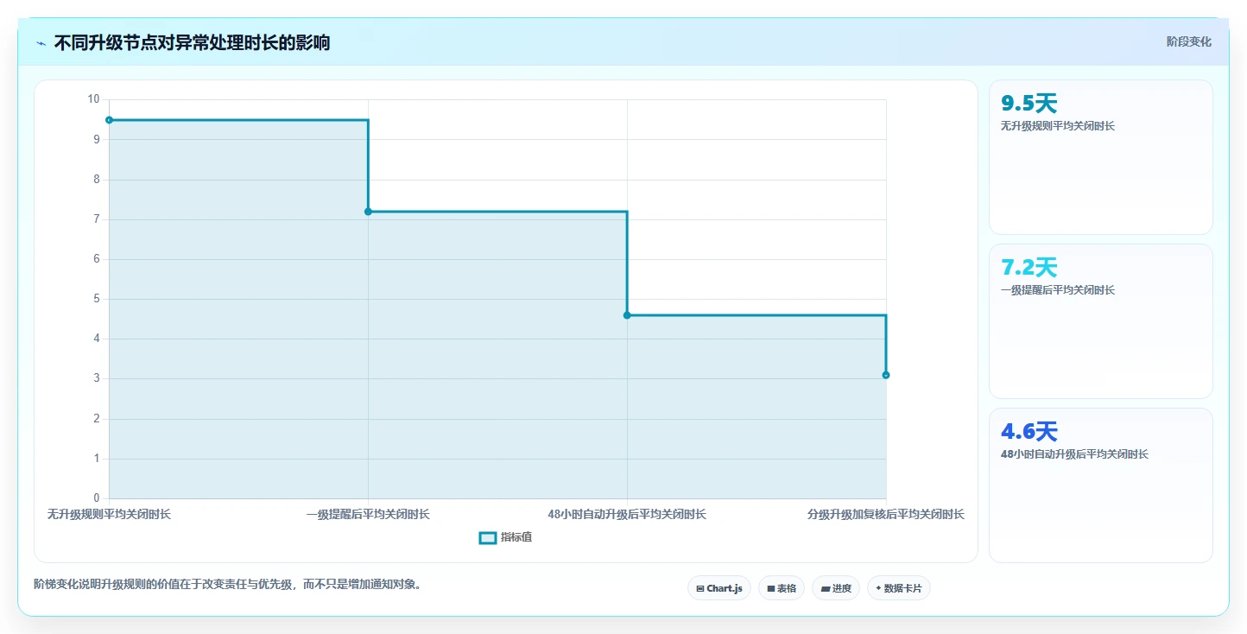The width and height of the screenshot is (1247, 634).
Task: Click x-axis label 一级提醒后平均关闭时长
Action: click(368, 514)
